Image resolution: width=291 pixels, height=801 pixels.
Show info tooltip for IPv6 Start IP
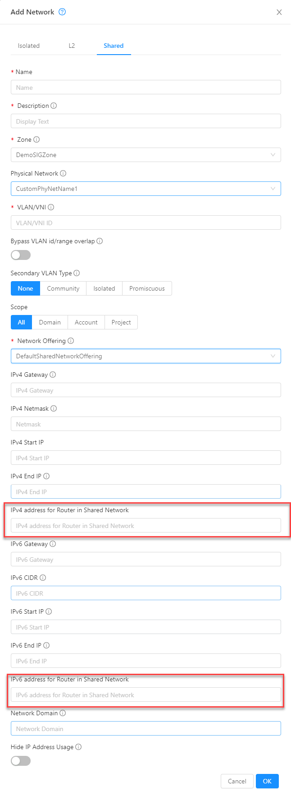point(49,611)
